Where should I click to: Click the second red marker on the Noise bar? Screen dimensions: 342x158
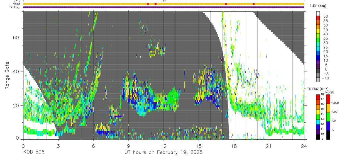coord(155,4)
